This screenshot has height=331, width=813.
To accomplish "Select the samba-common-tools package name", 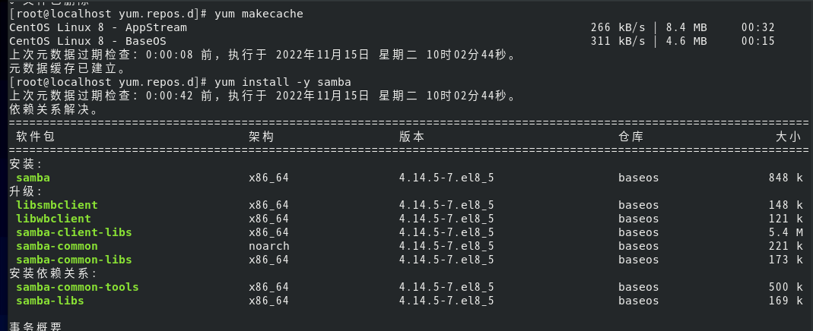I will coord(77,287).
